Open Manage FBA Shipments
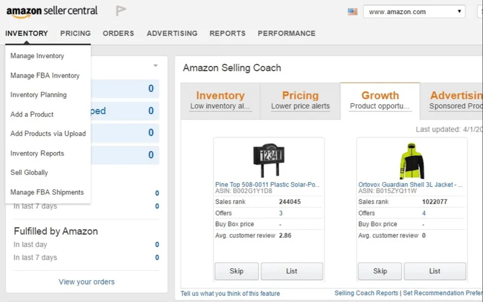 click(x=47, y=192)
